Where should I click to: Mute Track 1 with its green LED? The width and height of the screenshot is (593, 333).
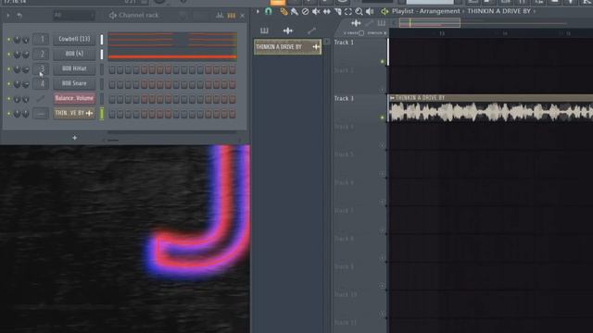click(x=383, y=62)
